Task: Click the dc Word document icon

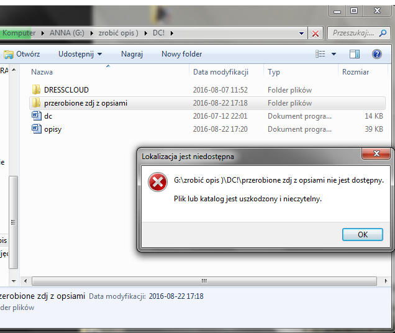Action: coord(36,116)
